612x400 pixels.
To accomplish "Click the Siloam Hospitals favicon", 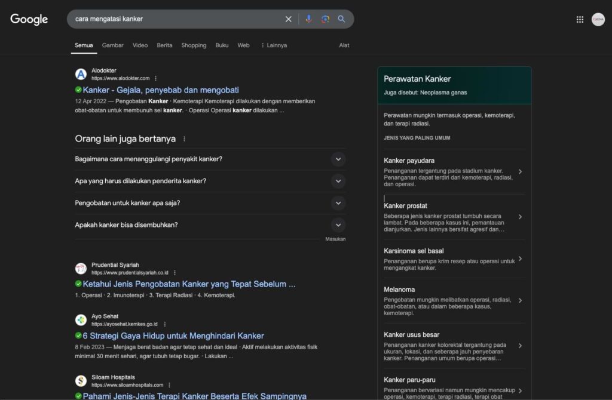I will (x=81, y=380).
